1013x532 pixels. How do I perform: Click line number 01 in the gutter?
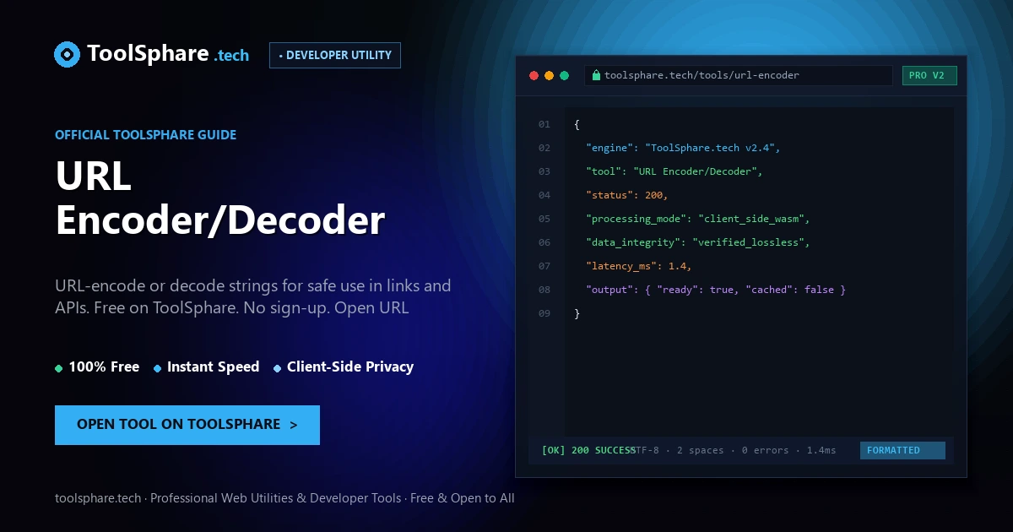[x=544, y=124]
